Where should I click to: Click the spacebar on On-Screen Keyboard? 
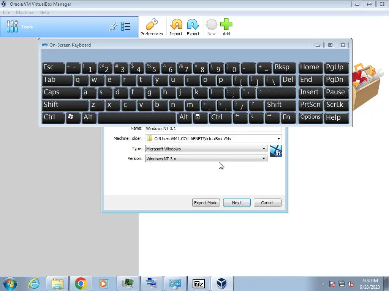pyautogui.click(x=137, y=118)
